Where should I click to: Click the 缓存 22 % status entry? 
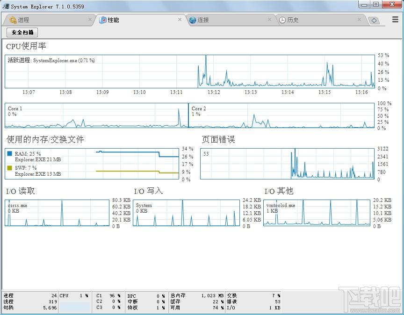[x=197, y=301]
